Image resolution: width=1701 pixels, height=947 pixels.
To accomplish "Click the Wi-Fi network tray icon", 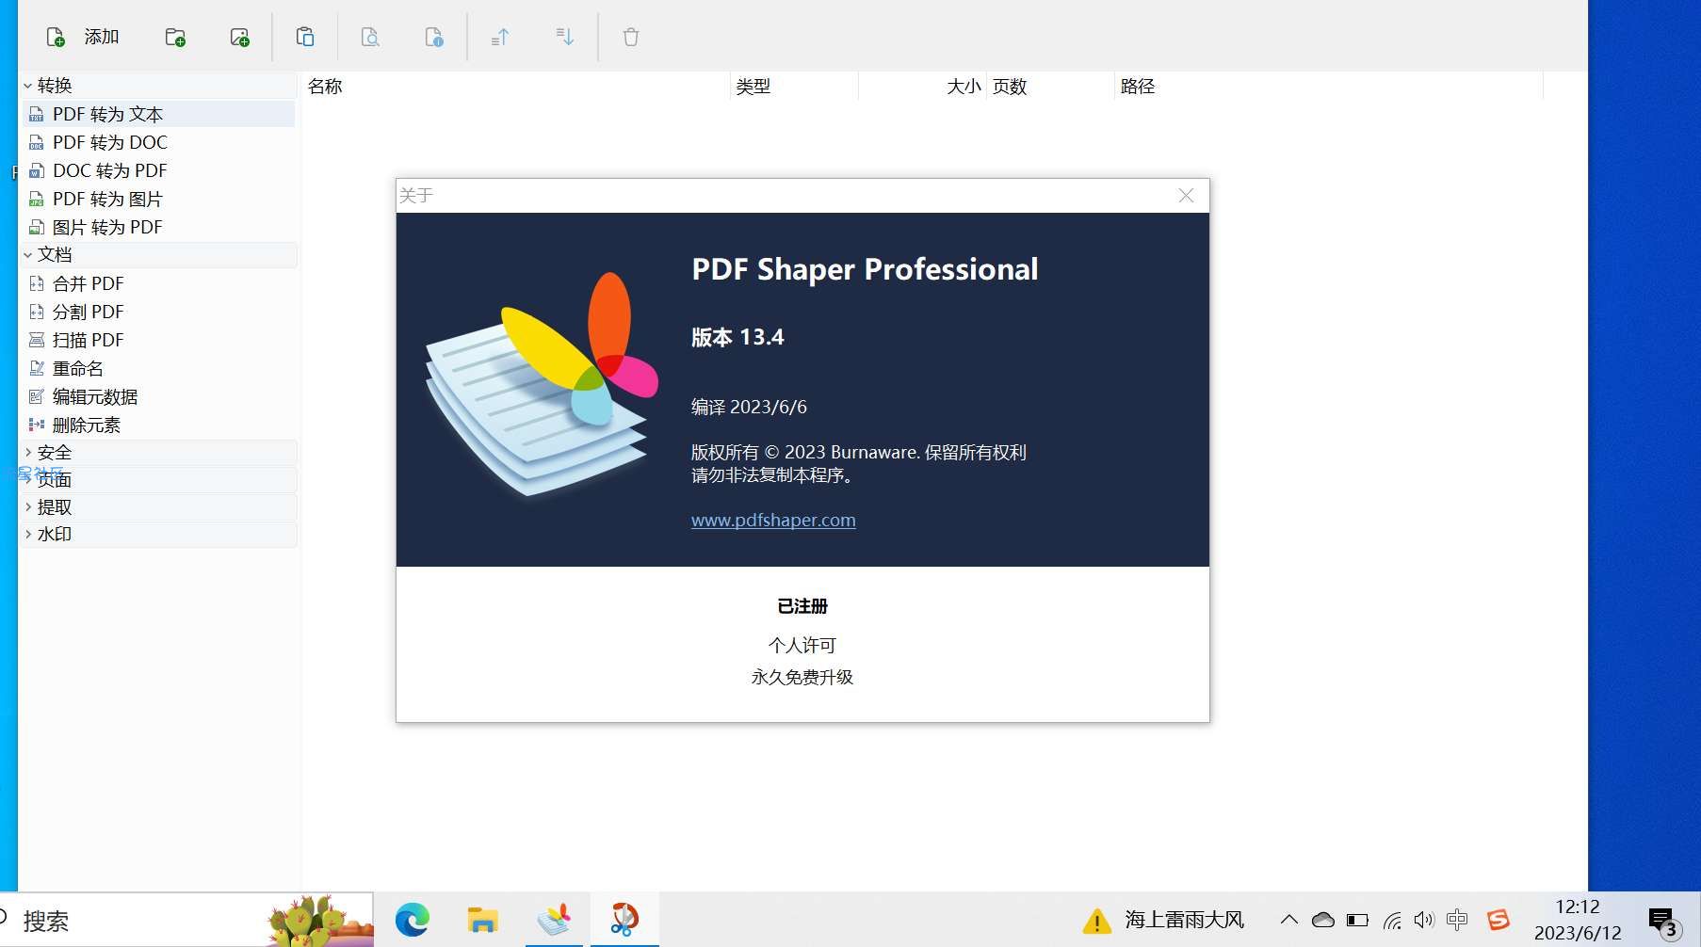I will click(1392, 920).
